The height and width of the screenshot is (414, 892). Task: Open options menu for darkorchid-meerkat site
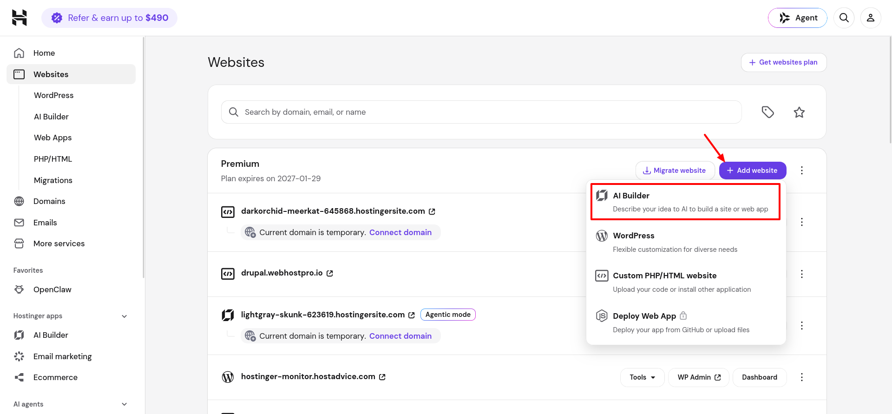(x=802, y=222)
